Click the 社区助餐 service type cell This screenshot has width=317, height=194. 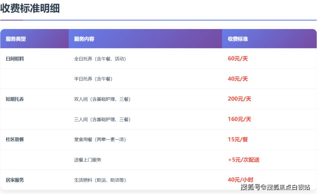(15, 139)
